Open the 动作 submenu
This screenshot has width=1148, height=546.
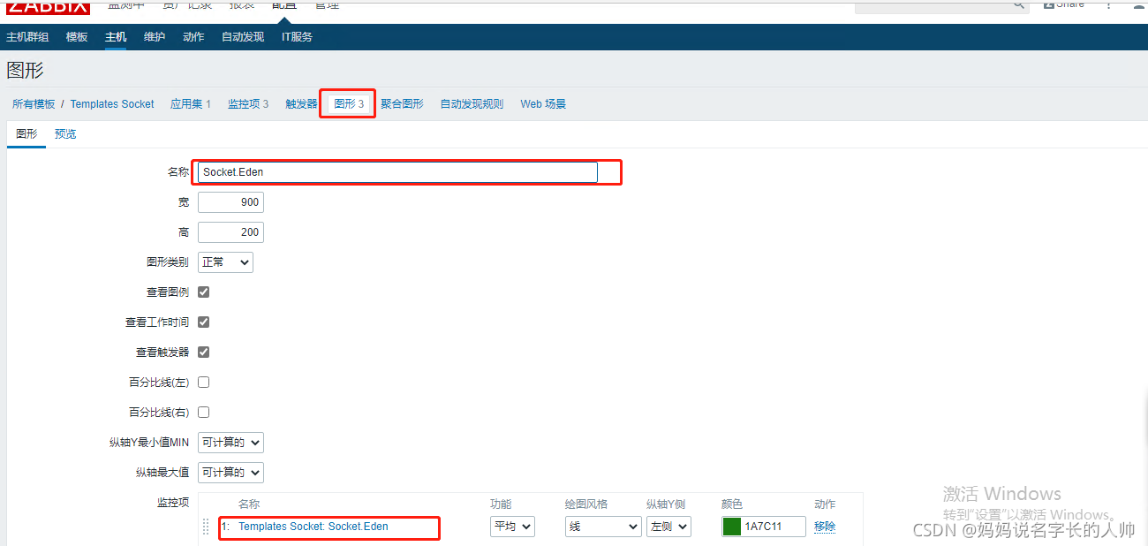193,37
